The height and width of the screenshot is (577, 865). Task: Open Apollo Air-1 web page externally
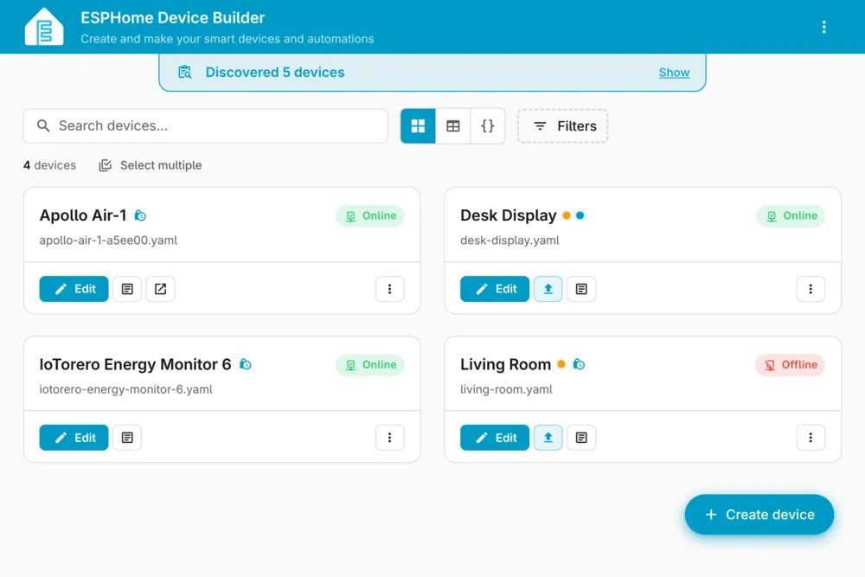point(161,289)
